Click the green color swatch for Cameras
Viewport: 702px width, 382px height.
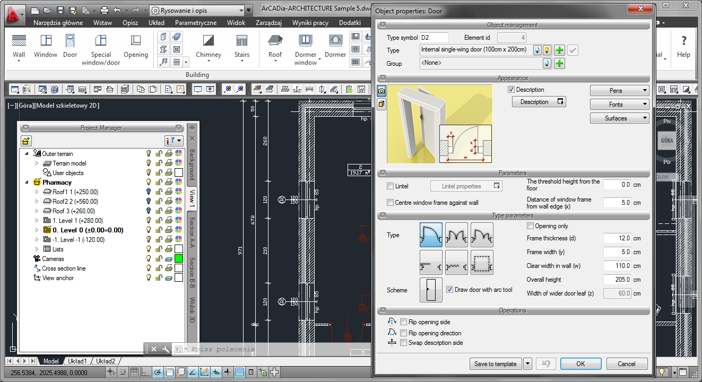coord(179,259)
